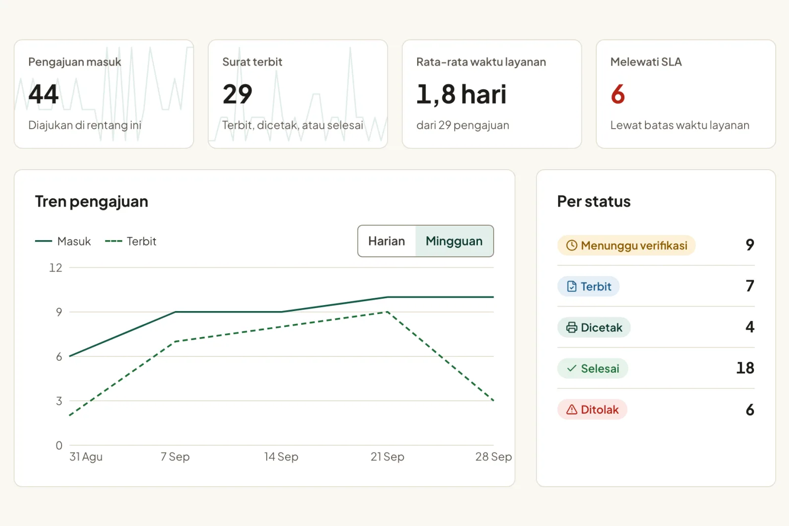The image size is (789, 526).
Task: Click the value 1,8 hari
Action: (x=461, y=94)
